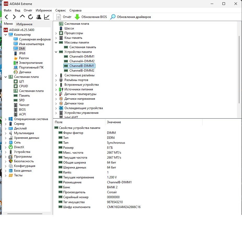
Task: Click the driver updates magnifier icon
Action: [x=113, y=17]
